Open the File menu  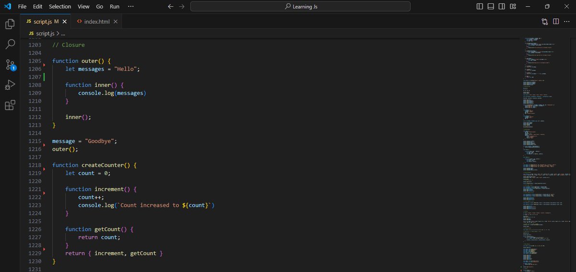pyautogui.click(x=22, y=7)
